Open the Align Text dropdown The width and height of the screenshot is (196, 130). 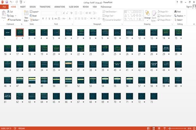pos(108,16)
